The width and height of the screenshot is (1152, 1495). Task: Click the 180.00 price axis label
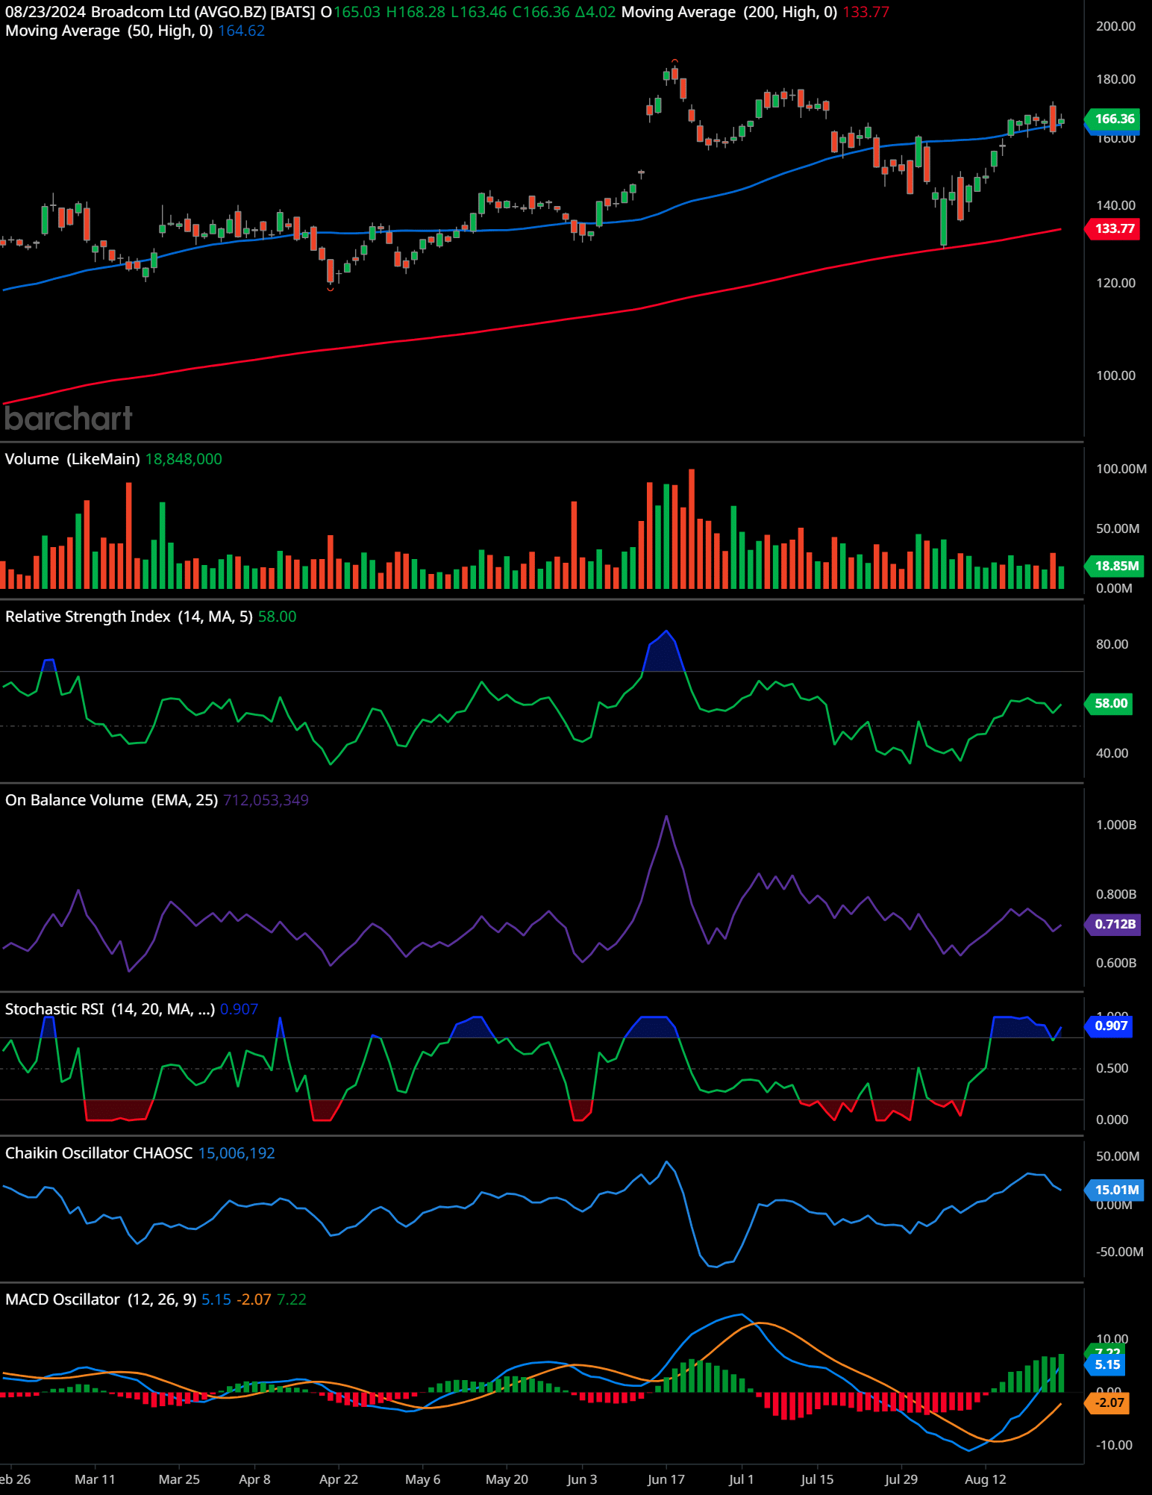[1115, 79]
